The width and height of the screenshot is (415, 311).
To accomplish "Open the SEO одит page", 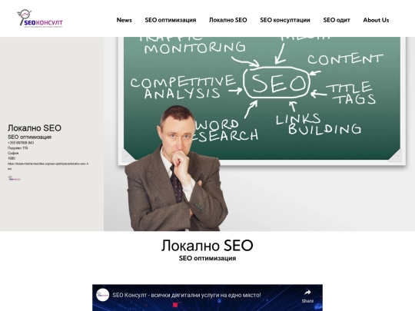I will (x=337, y=20).
